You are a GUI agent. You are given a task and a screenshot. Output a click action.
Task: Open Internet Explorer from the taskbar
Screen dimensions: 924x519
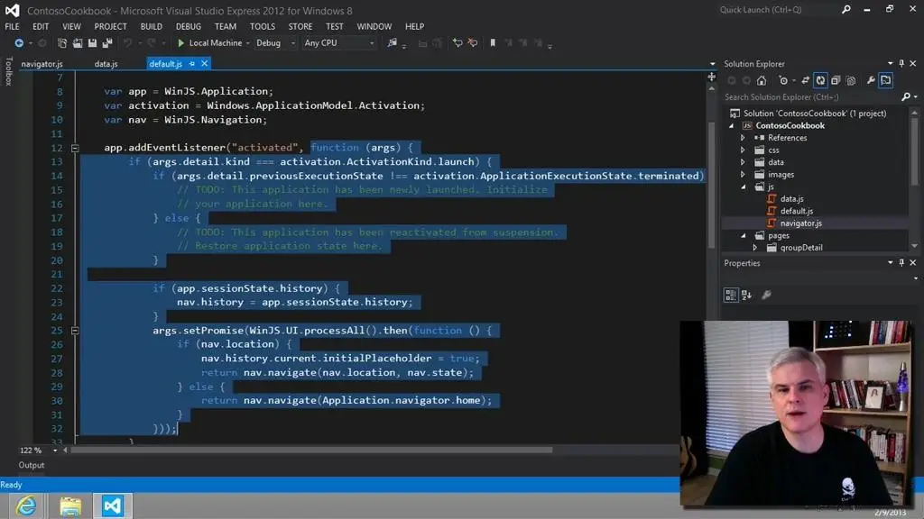(x=26, y=506)
